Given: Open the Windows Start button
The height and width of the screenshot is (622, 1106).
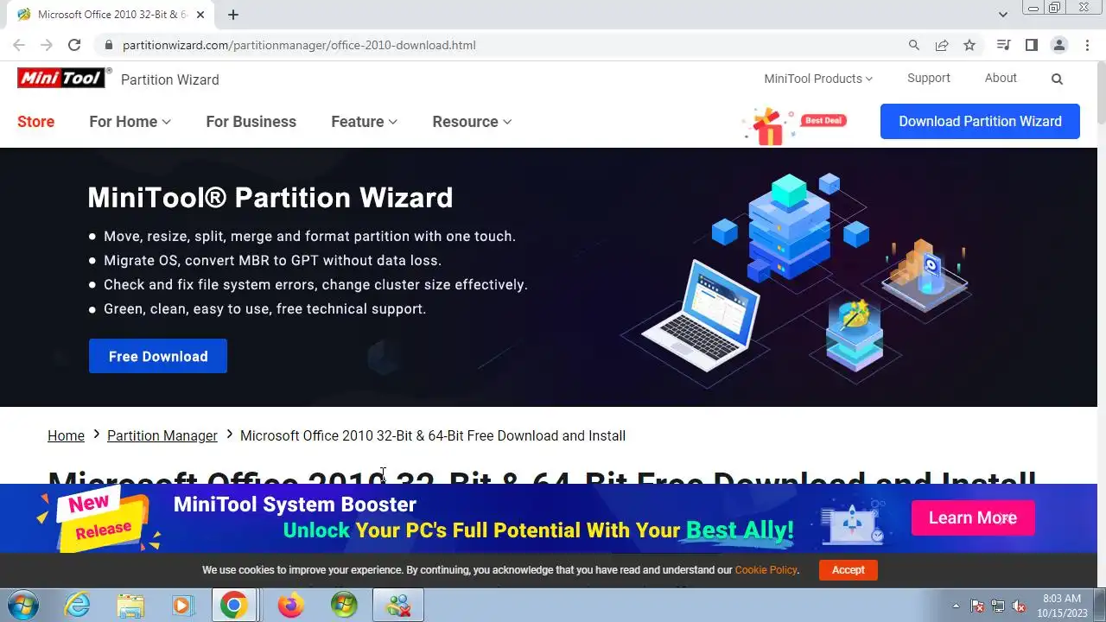Looking at the screenshot, I should coord(22,606).
